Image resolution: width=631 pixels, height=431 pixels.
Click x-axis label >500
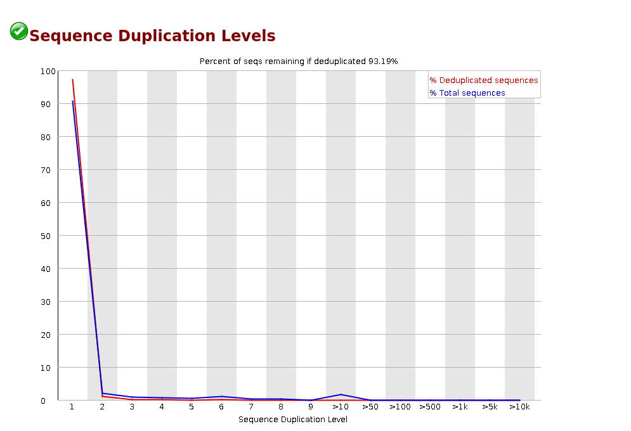click(430, 407)
